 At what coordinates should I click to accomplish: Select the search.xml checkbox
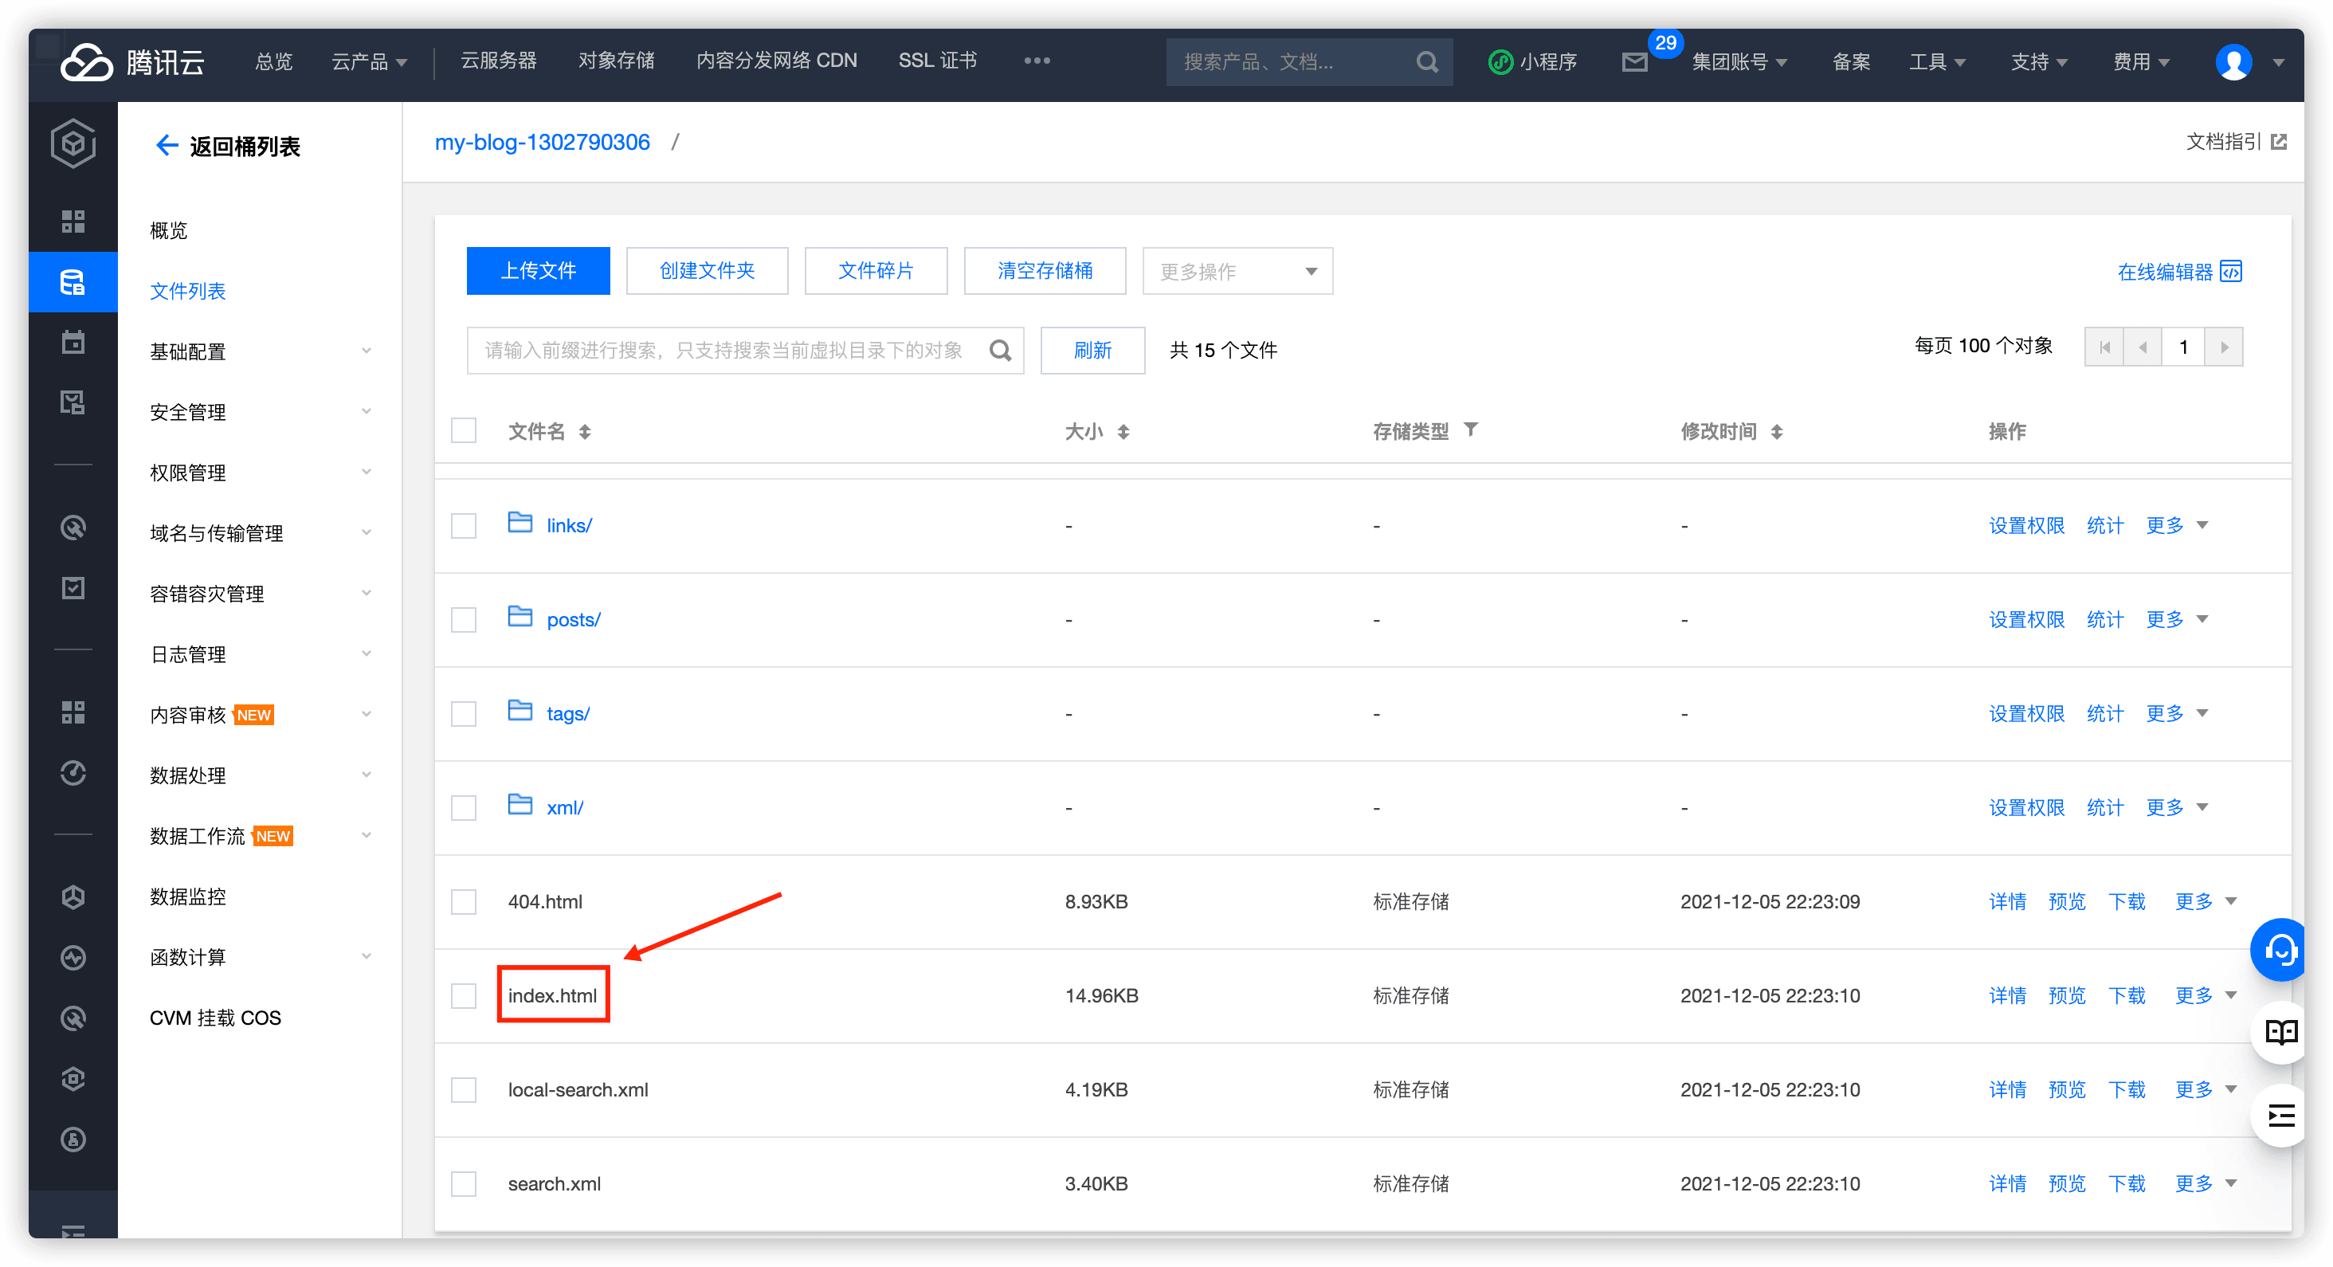pos(464,1185)
